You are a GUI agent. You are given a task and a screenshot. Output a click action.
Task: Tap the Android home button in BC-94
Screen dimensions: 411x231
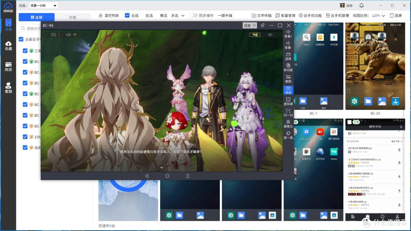[x=167, y=176]
